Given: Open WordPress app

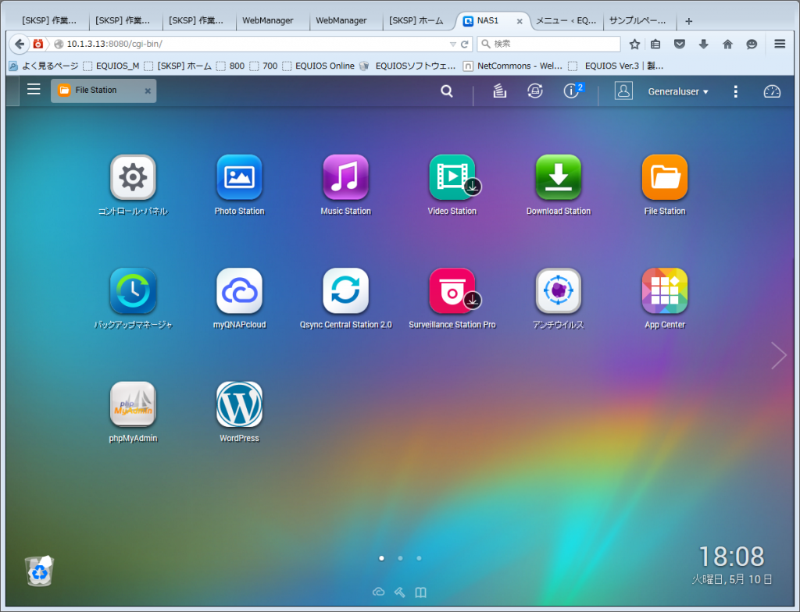Looking at the screenshot, I should 239,404.
